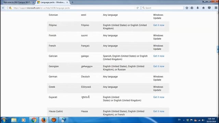Get it now link for Hausa (Latin)

pos(159,111)
